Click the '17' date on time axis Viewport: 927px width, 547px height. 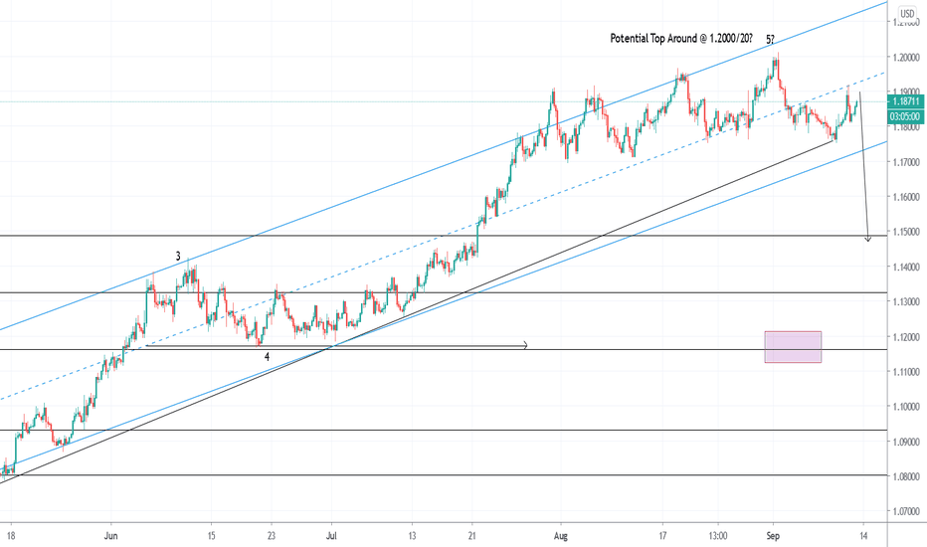662,536
